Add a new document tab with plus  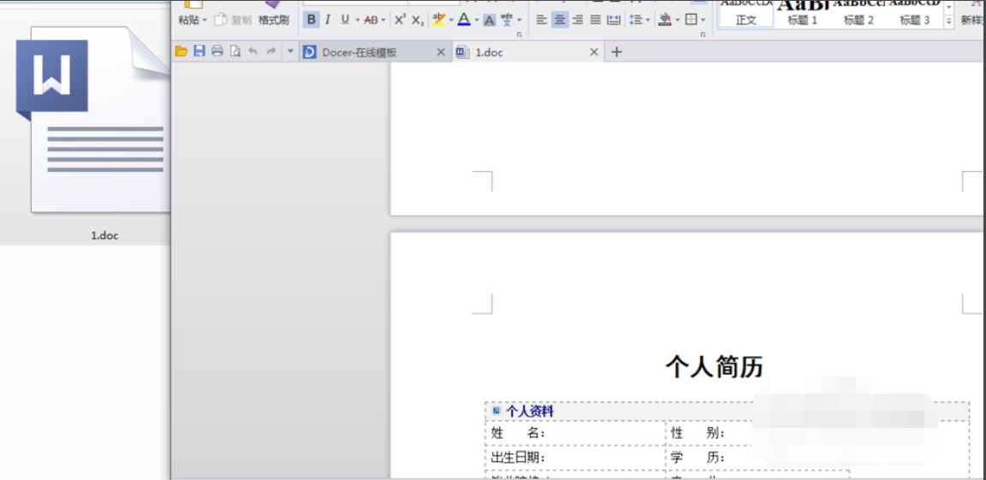(616, 52)
